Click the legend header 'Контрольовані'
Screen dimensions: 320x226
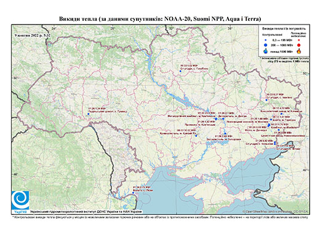click(x=272, y=35)
